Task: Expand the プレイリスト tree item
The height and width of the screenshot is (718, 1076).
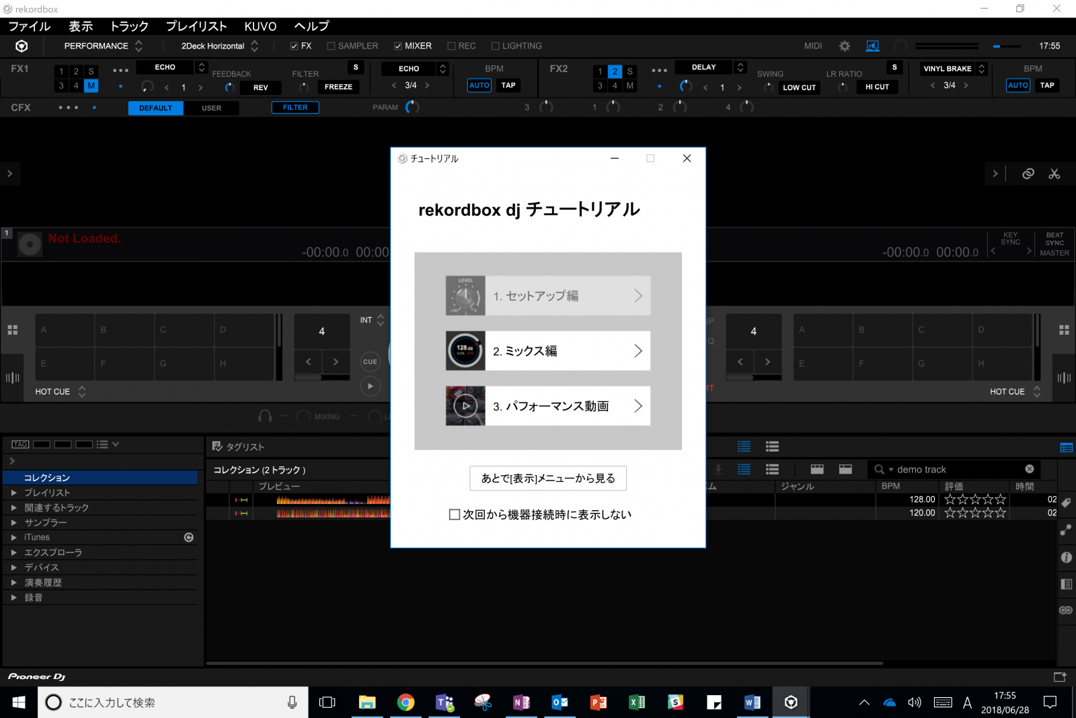Action: point(13,493)
